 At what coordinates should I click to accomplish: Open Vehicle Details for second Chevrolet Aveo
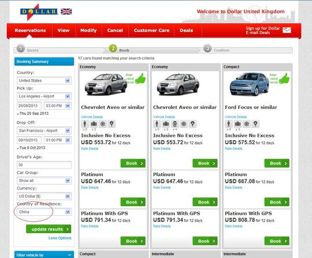[x=164, y=117]
